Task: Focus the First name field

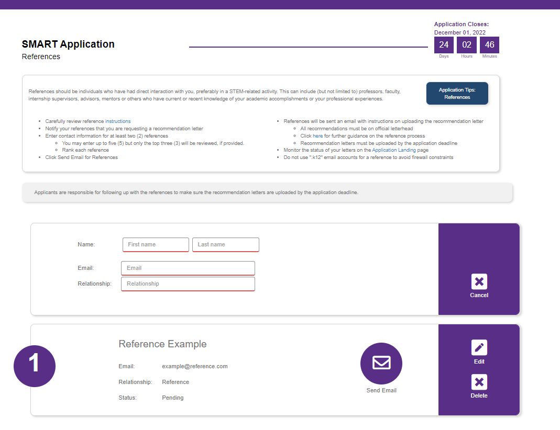Action: pos(156,245)
